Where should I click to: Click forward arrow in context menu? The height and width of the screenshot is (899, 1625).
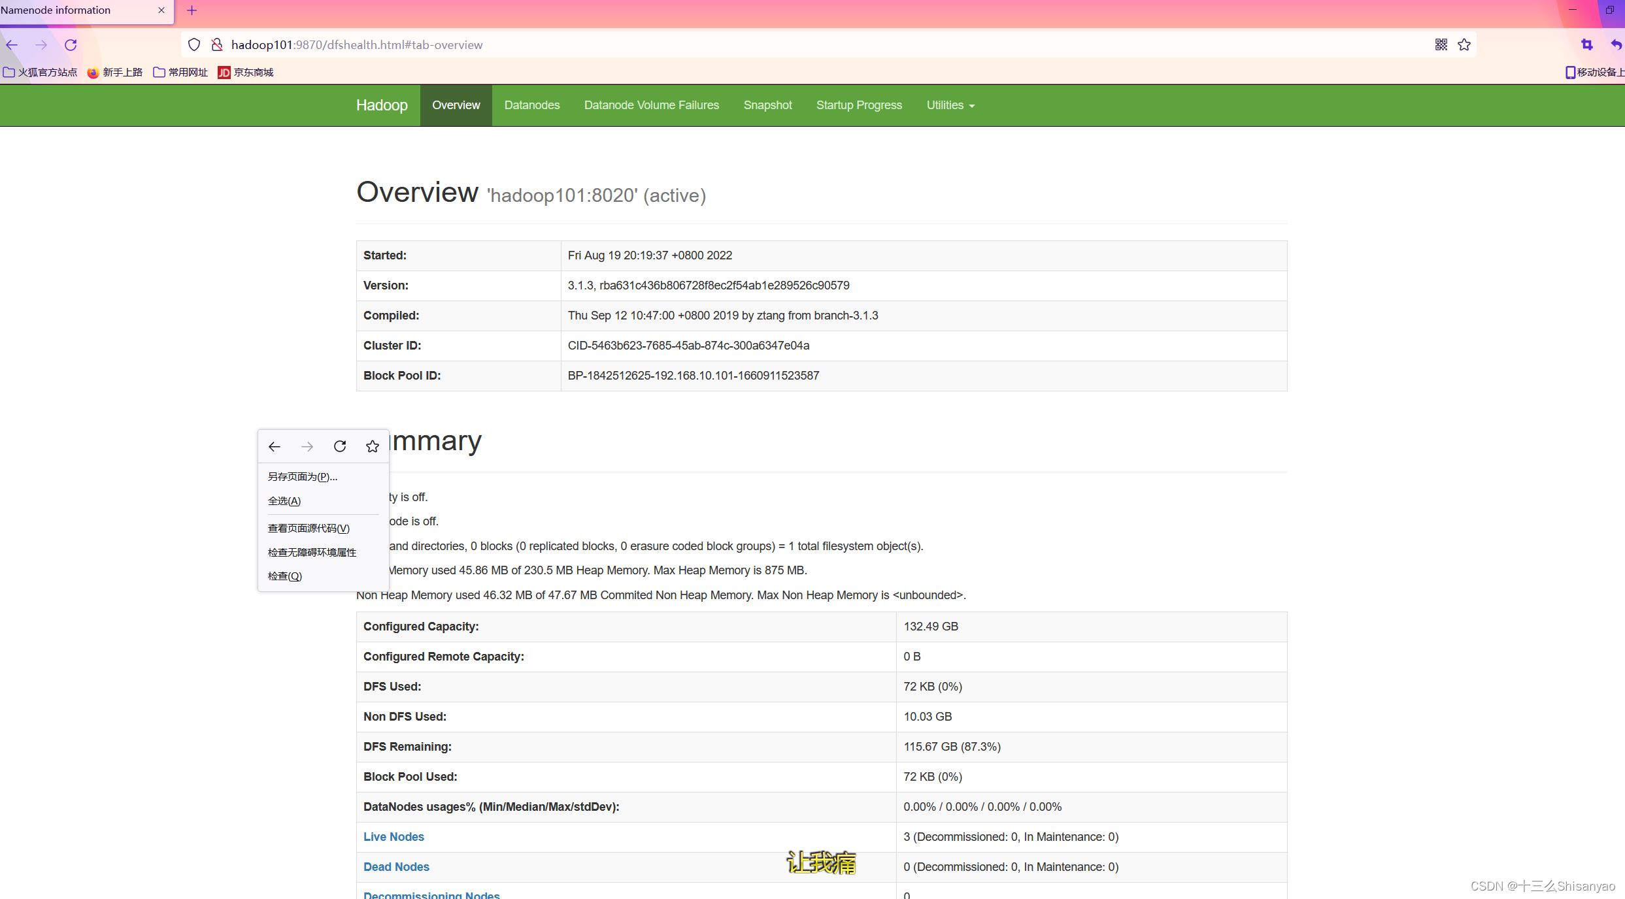[307, 446]
